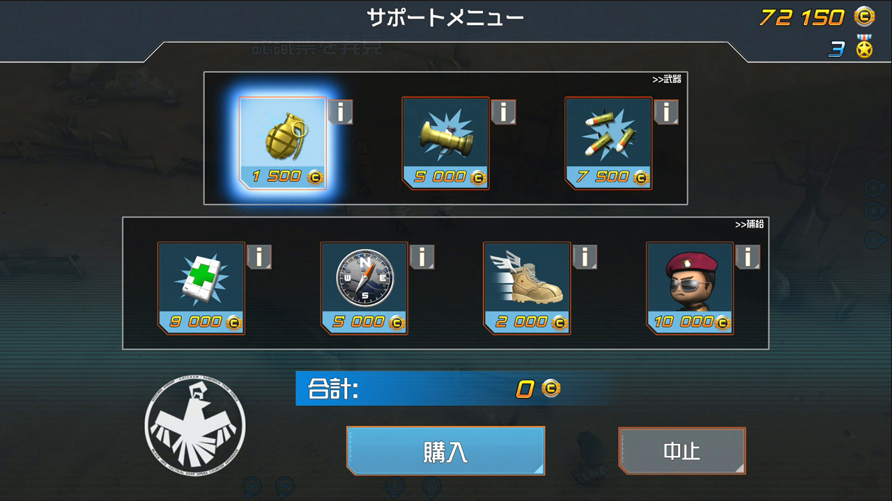Open info for the compass item
The height and width of the screenshot is (501, 892).
[x=422, y=257]
